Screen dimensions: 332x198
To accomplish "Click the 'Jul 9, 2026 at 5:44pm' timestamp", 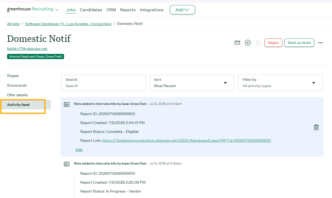I will click(x=166, y=104).
